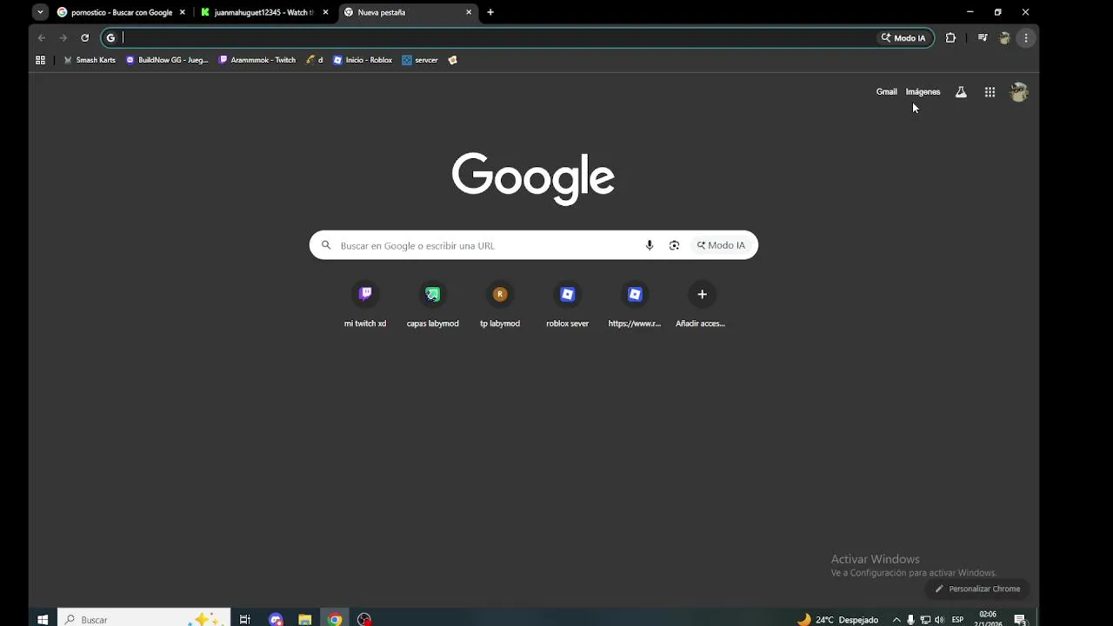Open the Google apps grid

click(990, 92)
